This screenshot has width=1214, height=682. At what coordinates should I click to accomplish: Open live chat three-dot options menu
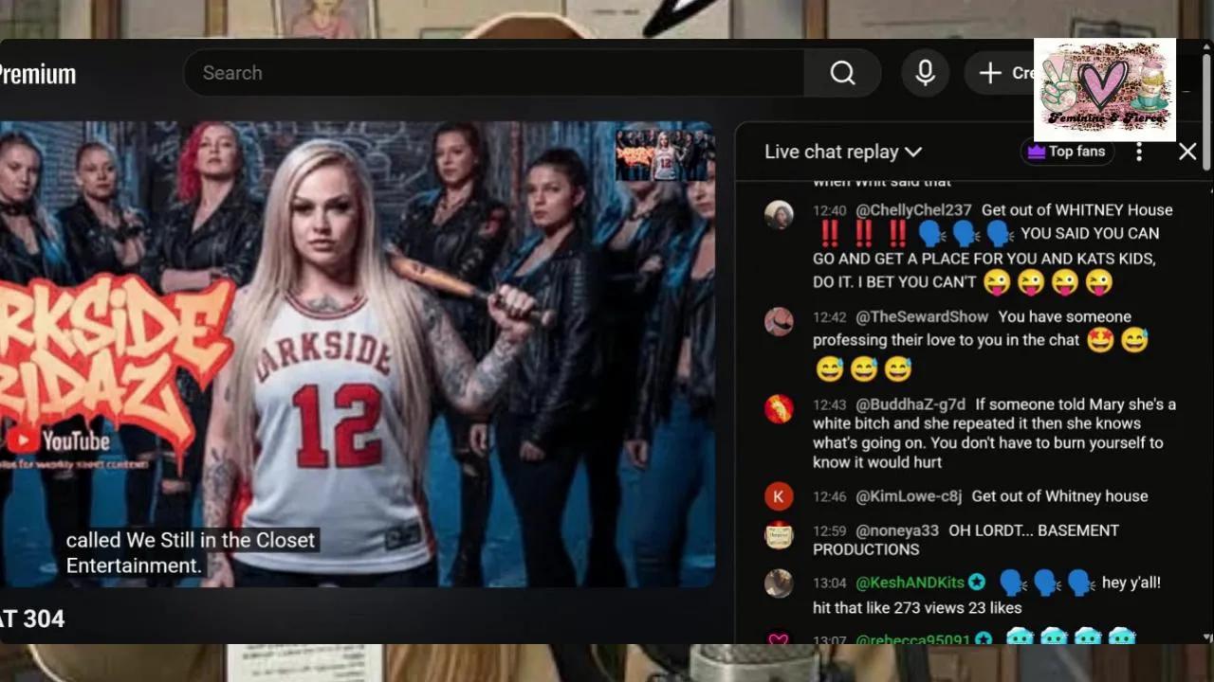1139,152
